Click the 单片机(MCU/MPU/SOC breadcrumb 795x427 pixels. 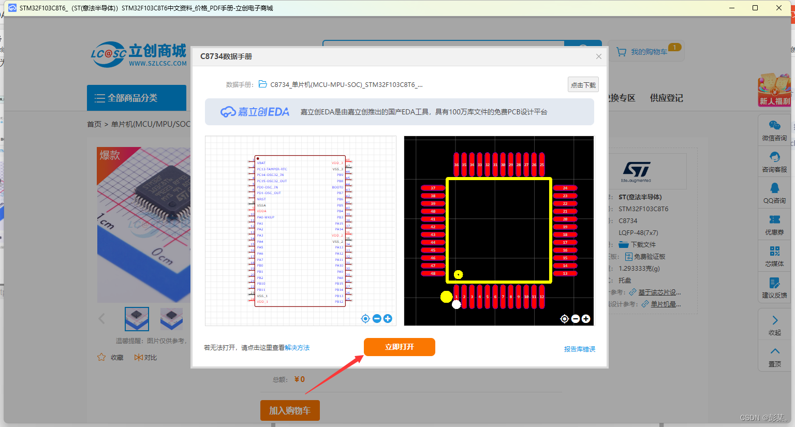point(151,124)
